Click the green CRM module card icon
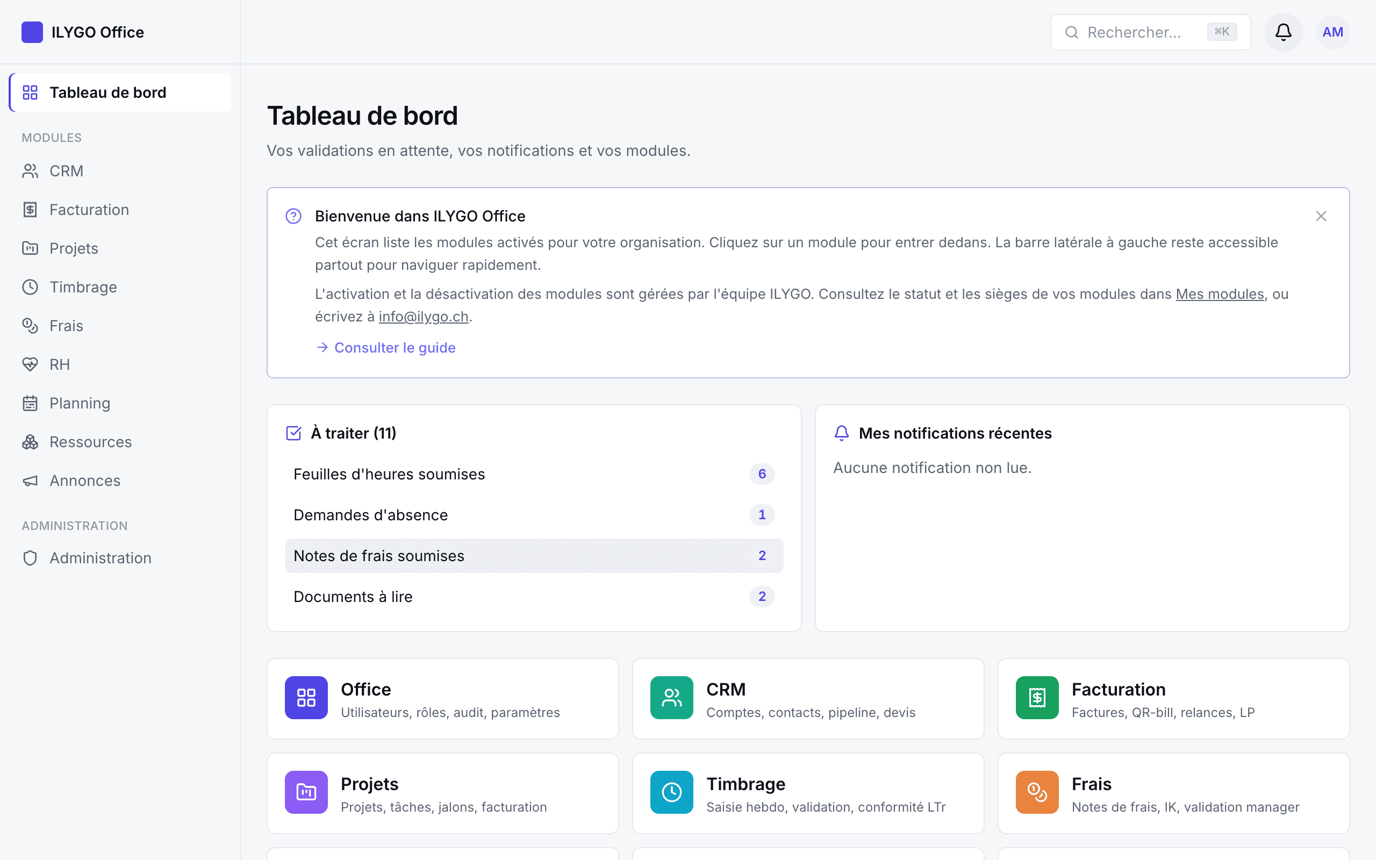Screen dimensions: 1376x860 (x=671, y=698)
